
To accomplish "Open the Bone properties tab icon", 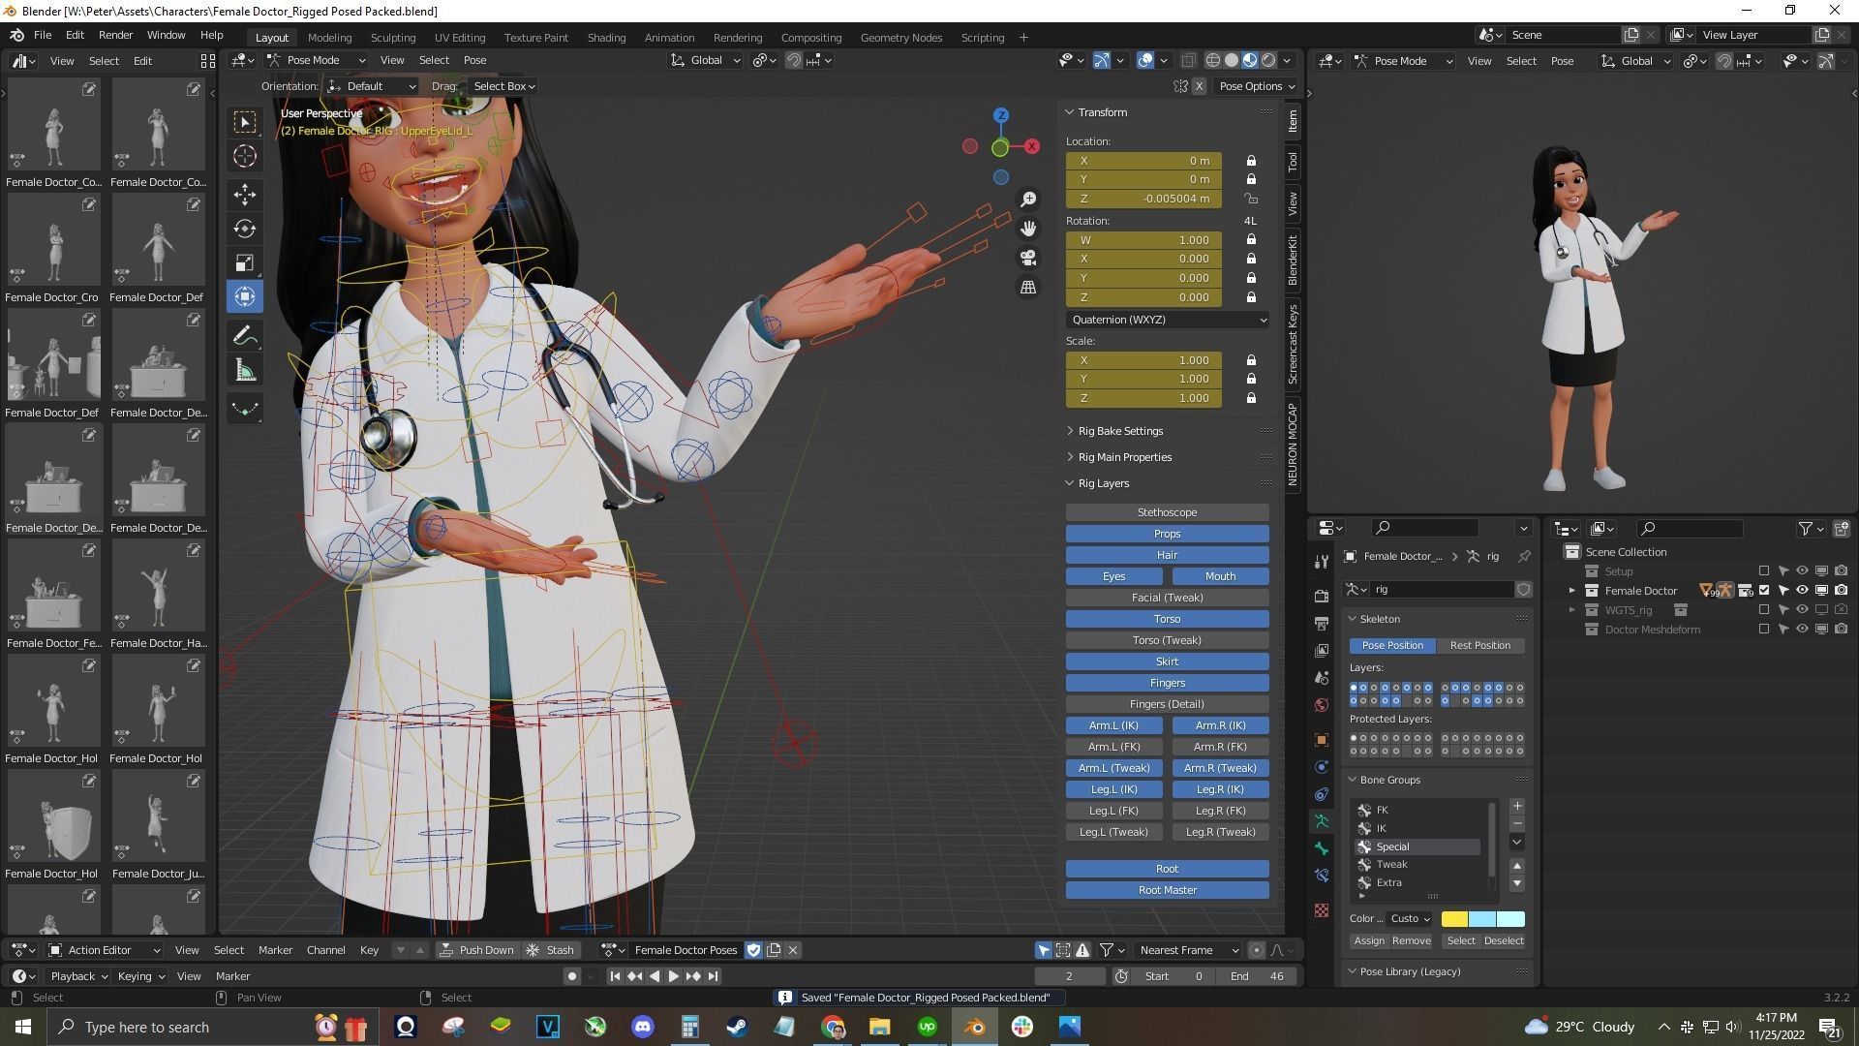I will 1322,848.
